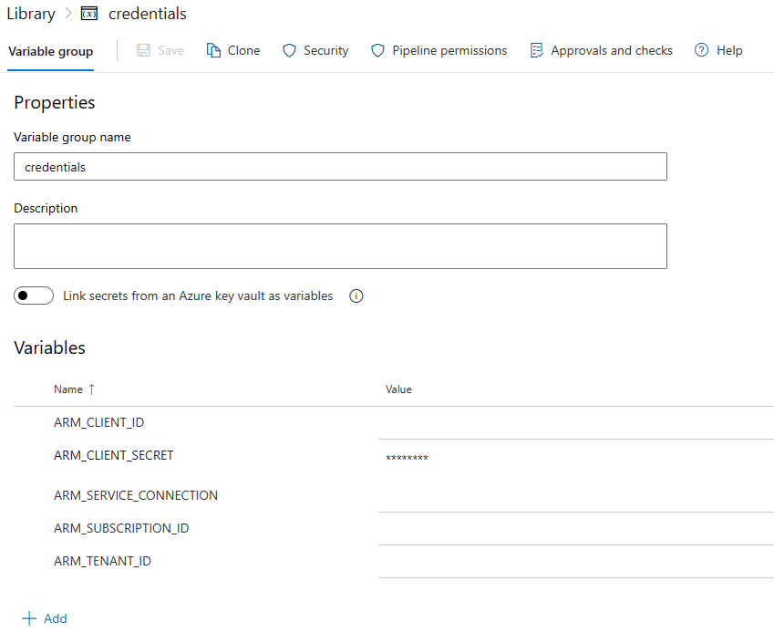
Task: Click the Add variable link text
Action: (56, 618)
